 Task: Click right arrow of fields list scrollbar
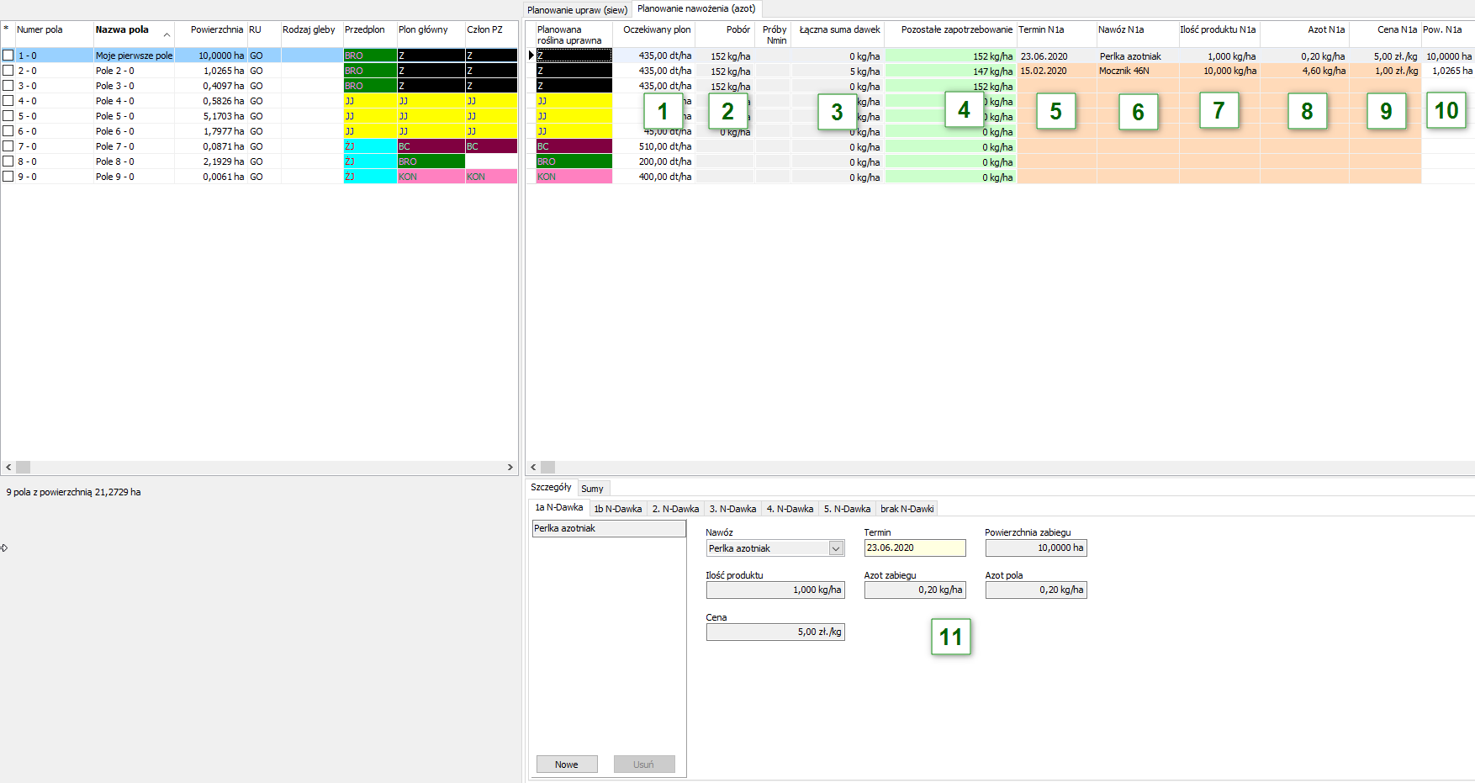(510, 467)
